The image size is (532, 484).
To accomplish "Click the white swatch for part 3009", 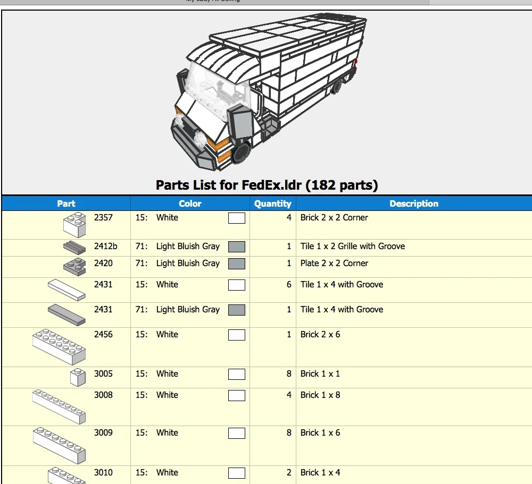I will [x=237, y=433].
